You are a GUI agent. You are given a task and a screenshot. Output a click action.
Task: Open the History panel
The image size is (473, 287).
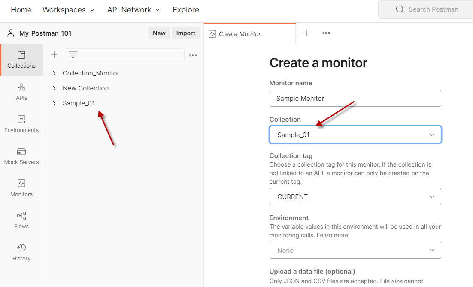pos(21,252)
